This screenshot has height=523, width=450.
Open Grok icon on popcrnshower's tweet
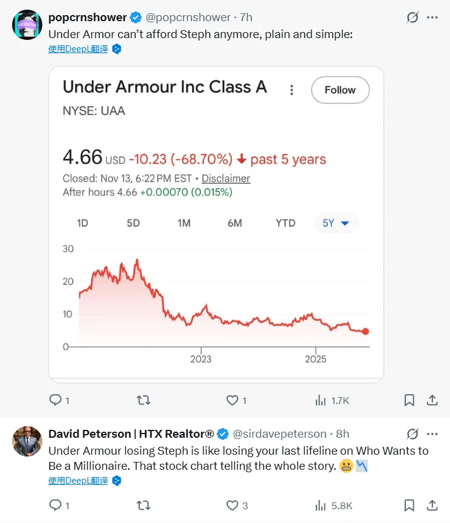click(413, 18)
